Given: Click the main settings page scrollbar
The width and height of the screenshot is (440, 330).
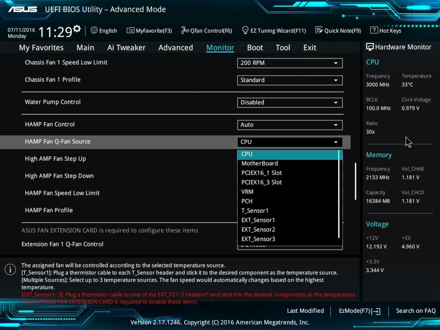Looking at the screenshot, I should click(x=356, y=181).
